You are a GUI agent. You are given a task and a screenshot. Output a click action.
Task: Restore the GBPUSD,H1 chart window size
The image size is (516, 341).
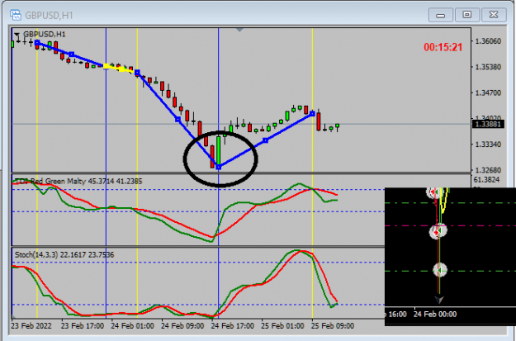467,15
